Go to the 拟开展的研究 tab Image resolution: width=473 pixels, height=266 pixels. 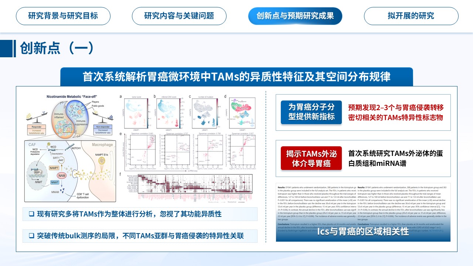click(411, 16)
